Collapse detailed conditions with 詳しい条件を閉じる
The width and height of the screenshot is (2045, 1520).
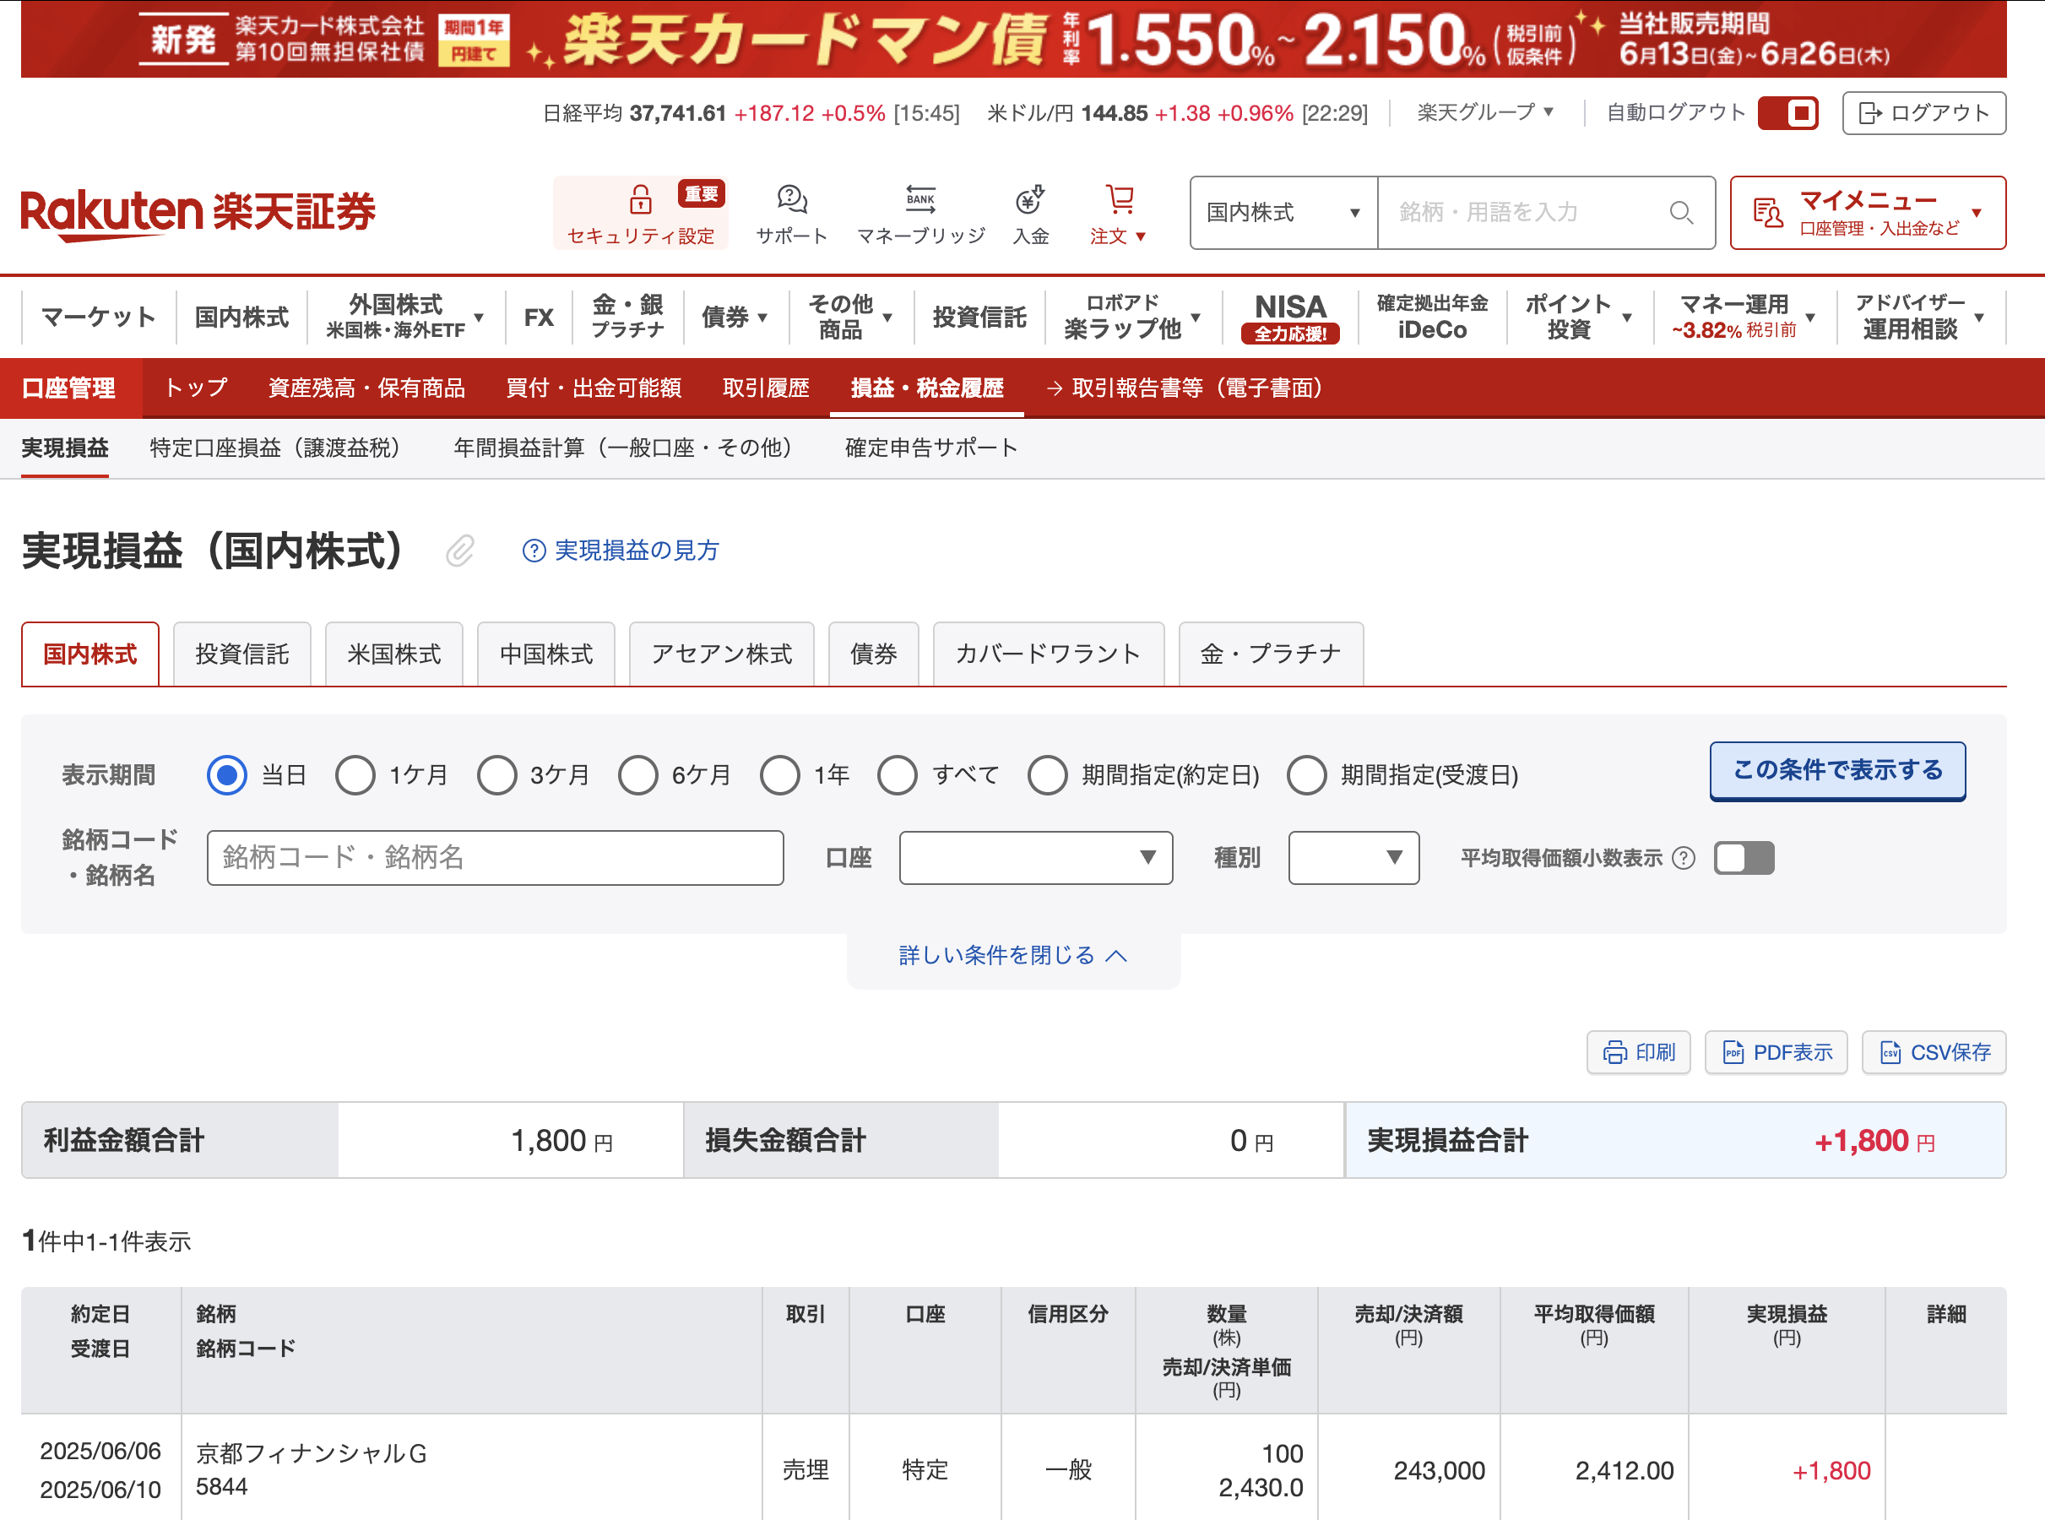point(1013,955)
